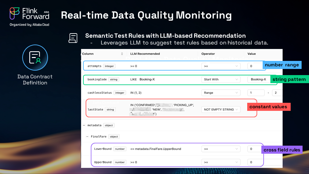Open the operator dropdown for LowerBound row
This screenshot has width=309, height=174.
point(221,149)
